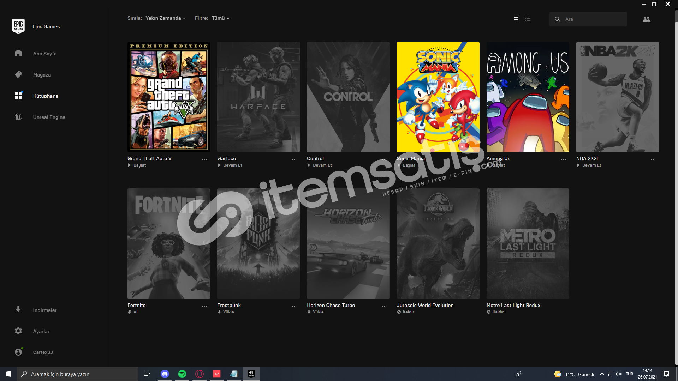
Task: Click the volume icon in system tray
Action: (619, 374)
